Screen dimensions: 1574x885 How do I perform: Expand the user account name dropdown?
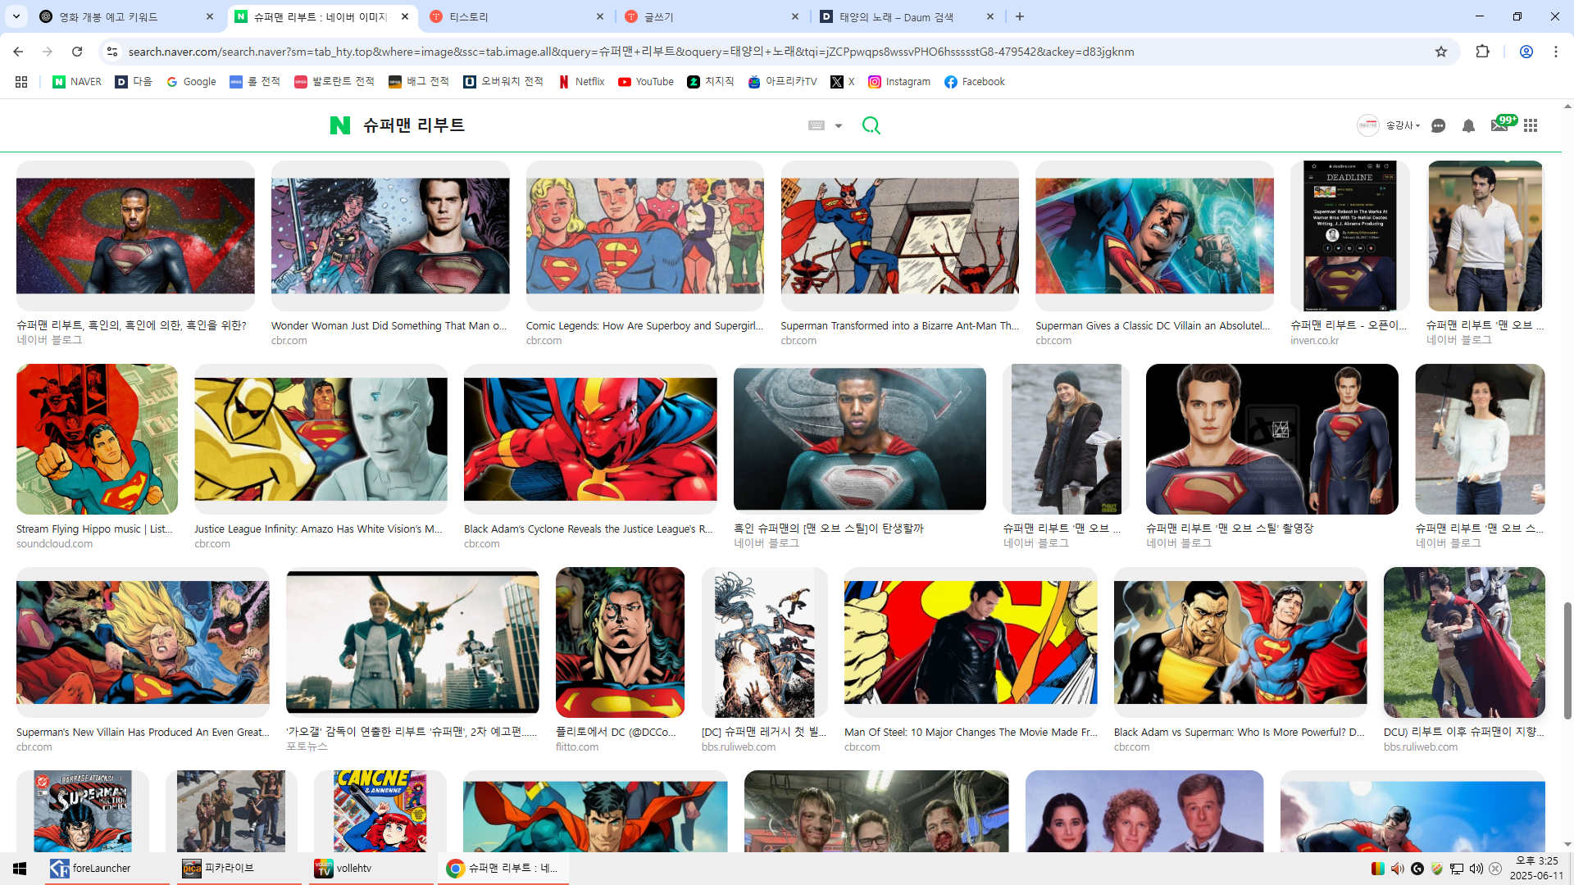click(1403, 125)
